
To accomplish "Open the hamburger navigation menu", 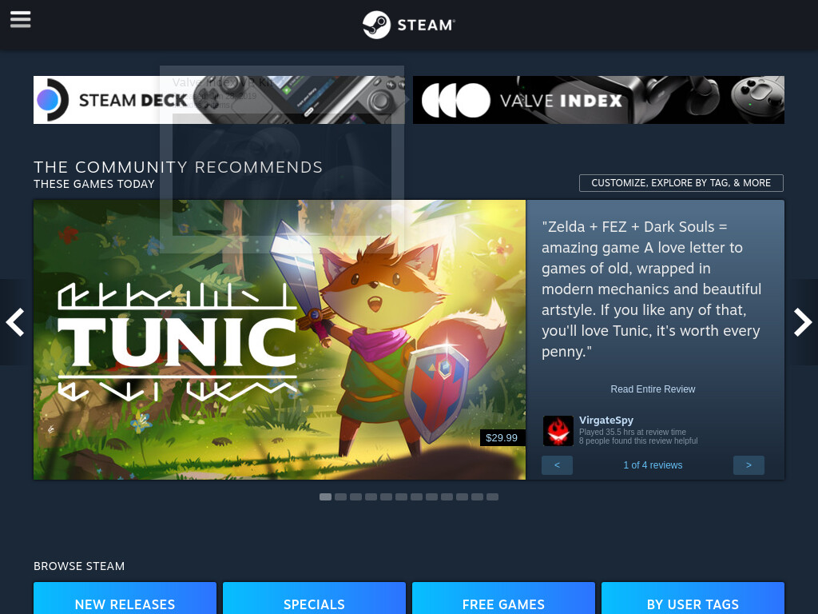I will pos(20,20).
